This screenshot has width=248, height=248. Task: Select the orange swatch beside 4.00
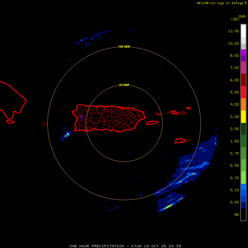243,104
